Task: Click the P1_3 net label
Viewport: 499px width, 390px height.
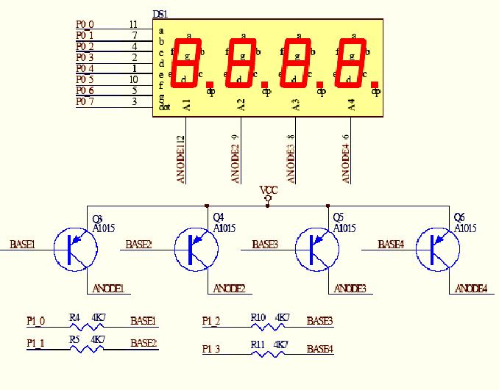Action: [x=211, y=349]
